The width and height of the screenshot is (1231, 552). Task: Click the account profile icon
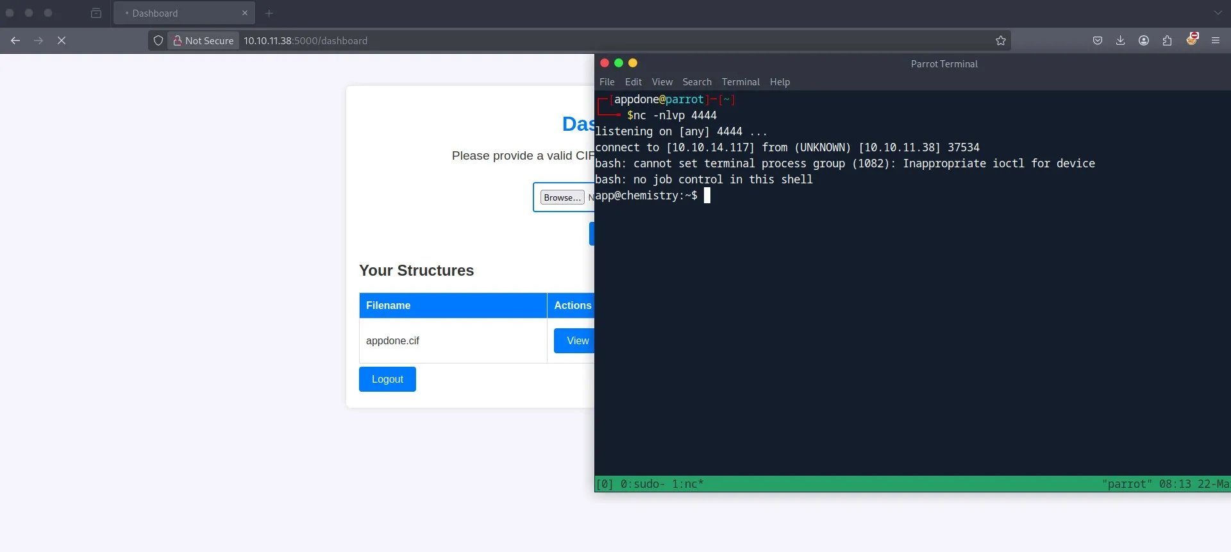coord(1144,40)
